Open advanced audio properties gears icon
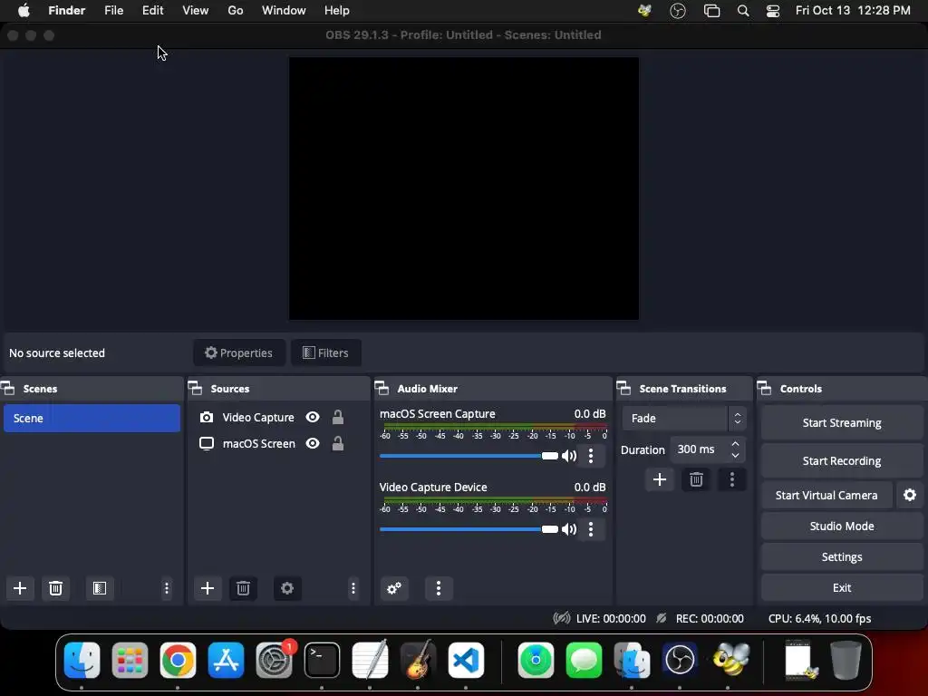 click(394, 588)
